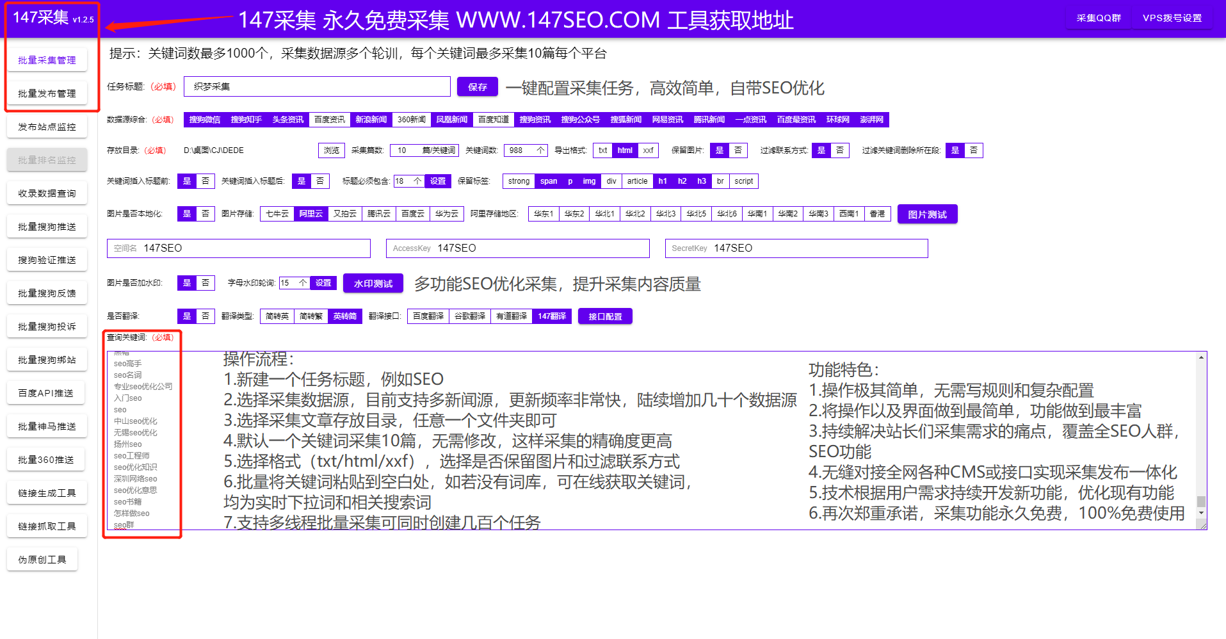
Task: Select 华东1 as the Aliyun storage region
Action: point(543,214)
